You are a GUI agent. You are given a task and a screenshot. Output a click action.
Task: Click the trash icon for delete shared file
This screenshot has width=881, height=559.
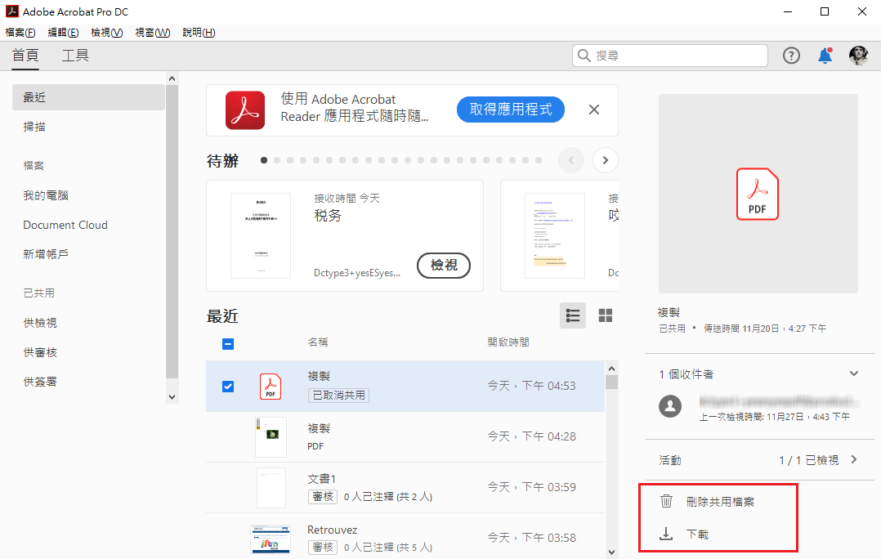pos(666,501)
